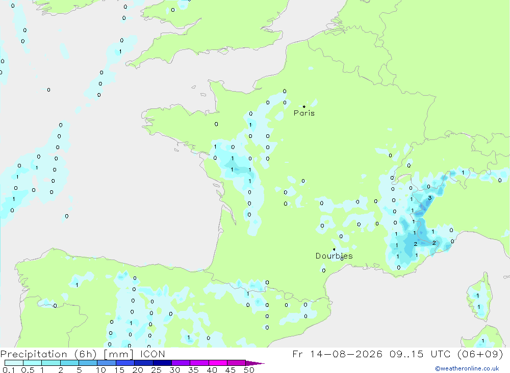
Task: Pick the 2–5 mm legend color swatch
Action: (69, 363)
